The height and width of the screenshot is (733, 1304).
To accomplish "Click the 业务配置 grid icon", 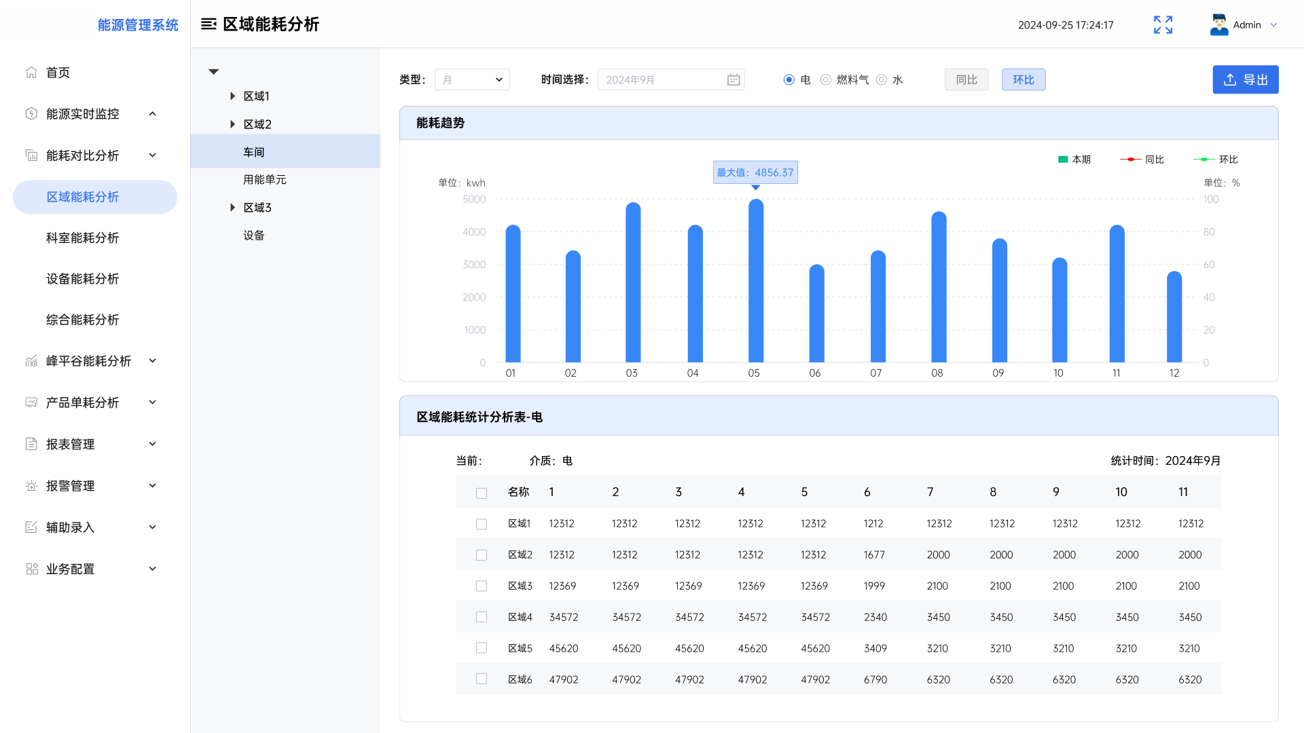I will coord(31,569).
